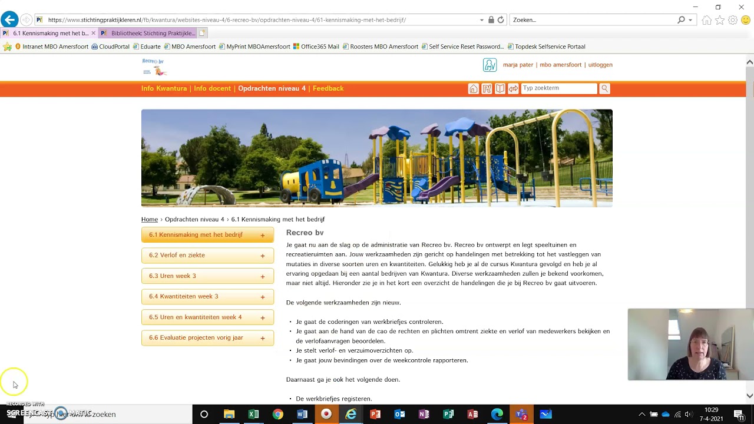Open Feedback menu item
The image size is (754, 424).
tap(328, 88)
